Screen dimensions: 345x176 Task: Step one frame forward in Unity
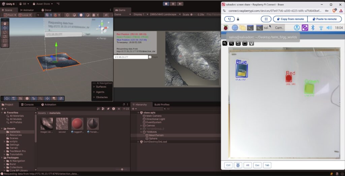[x=180, y=4]
